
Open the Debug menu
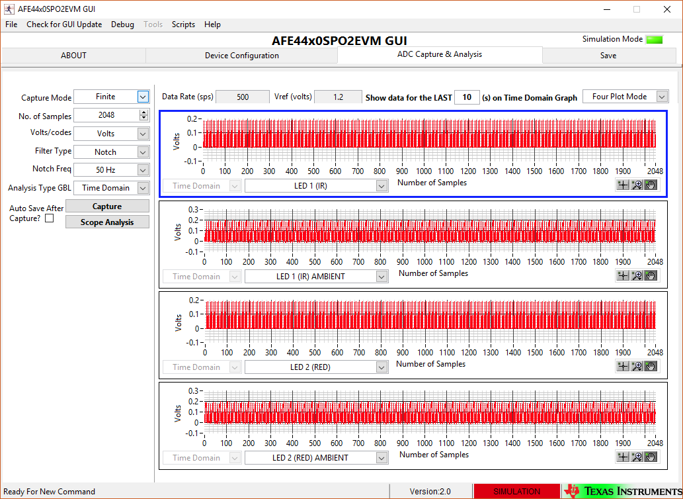[122, 24]
